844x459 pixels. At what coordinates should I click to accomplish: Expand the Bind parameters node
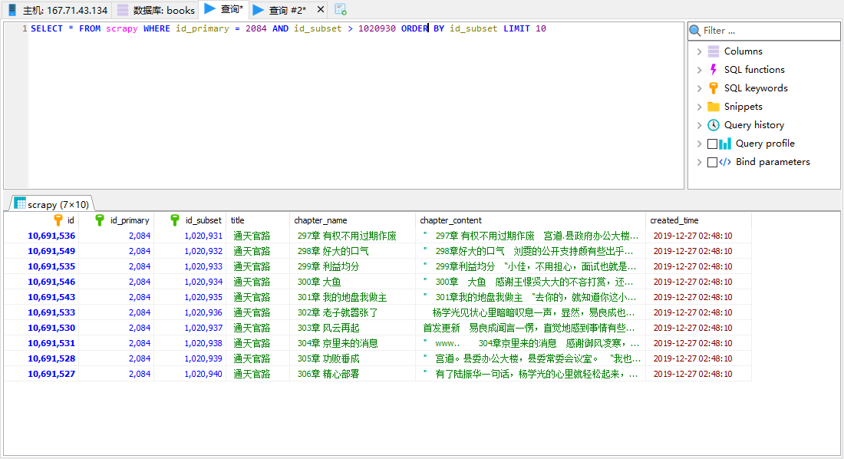pyautogui.click(x=699, y=162)
